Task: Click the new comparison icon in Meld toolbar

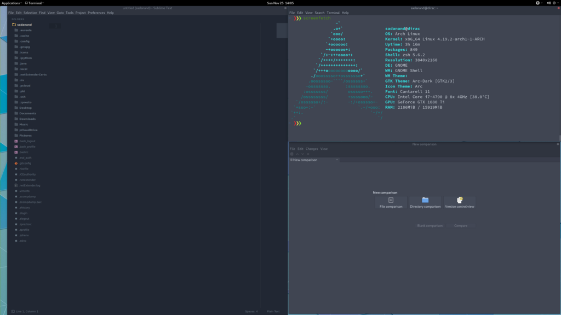Action: pyautogui.click(x=291, y=154)
